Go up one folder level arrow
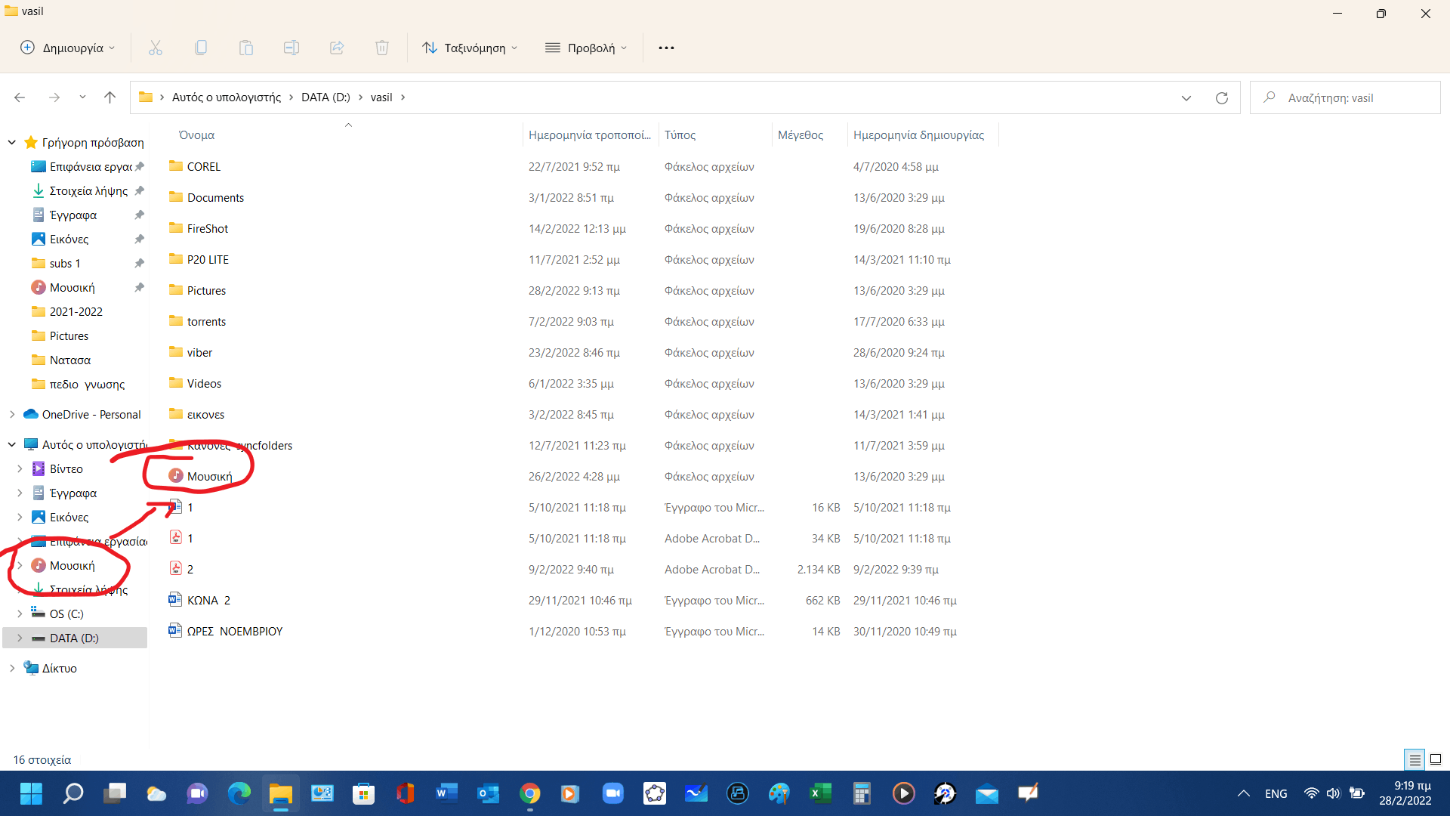The height and width of the screenshot is (816, 1450). tap(110, 97)
